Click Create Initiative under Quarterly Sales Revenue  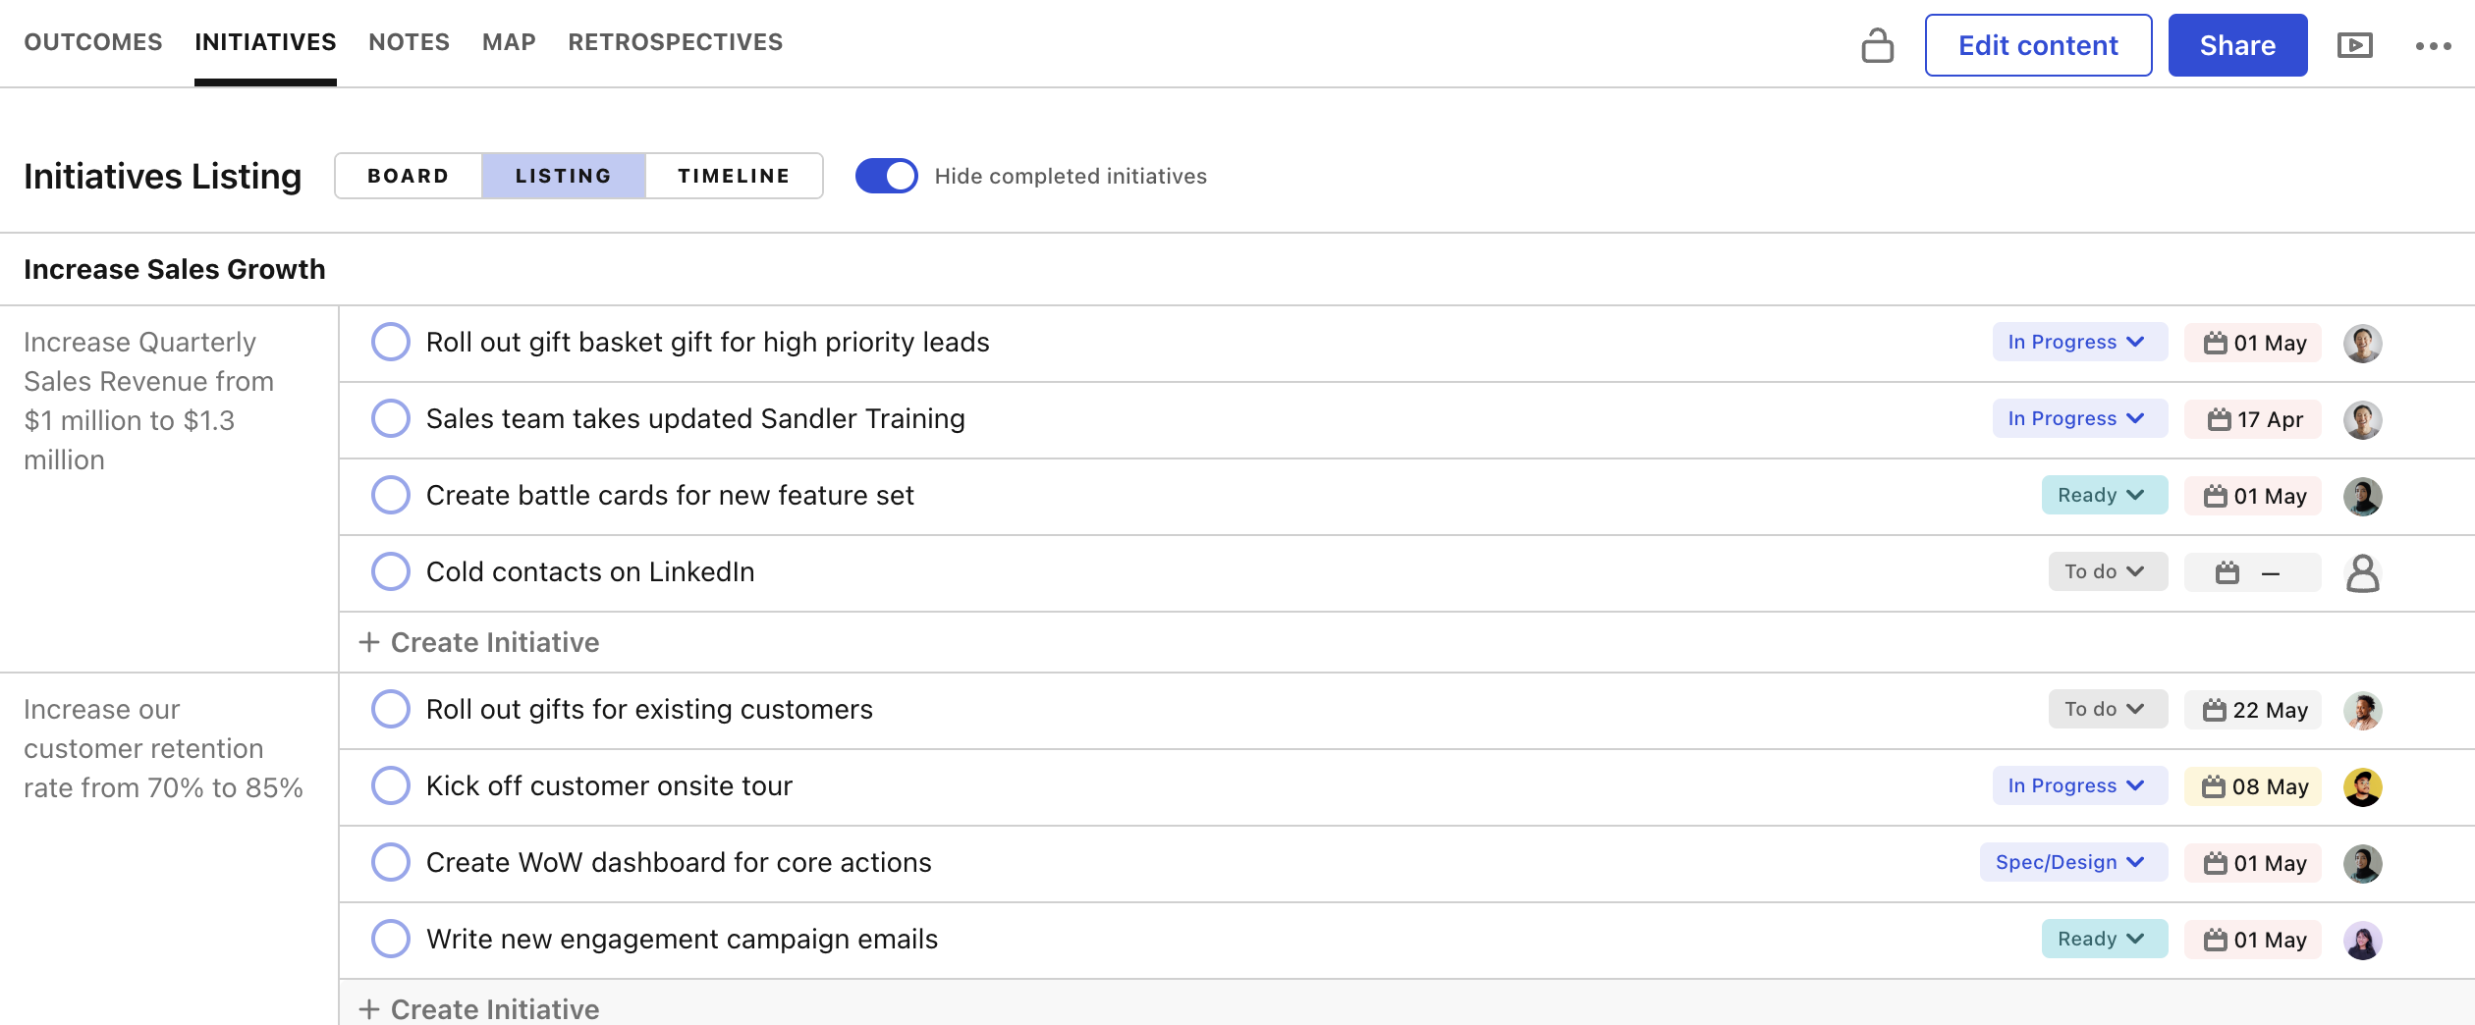pos(480,643)
